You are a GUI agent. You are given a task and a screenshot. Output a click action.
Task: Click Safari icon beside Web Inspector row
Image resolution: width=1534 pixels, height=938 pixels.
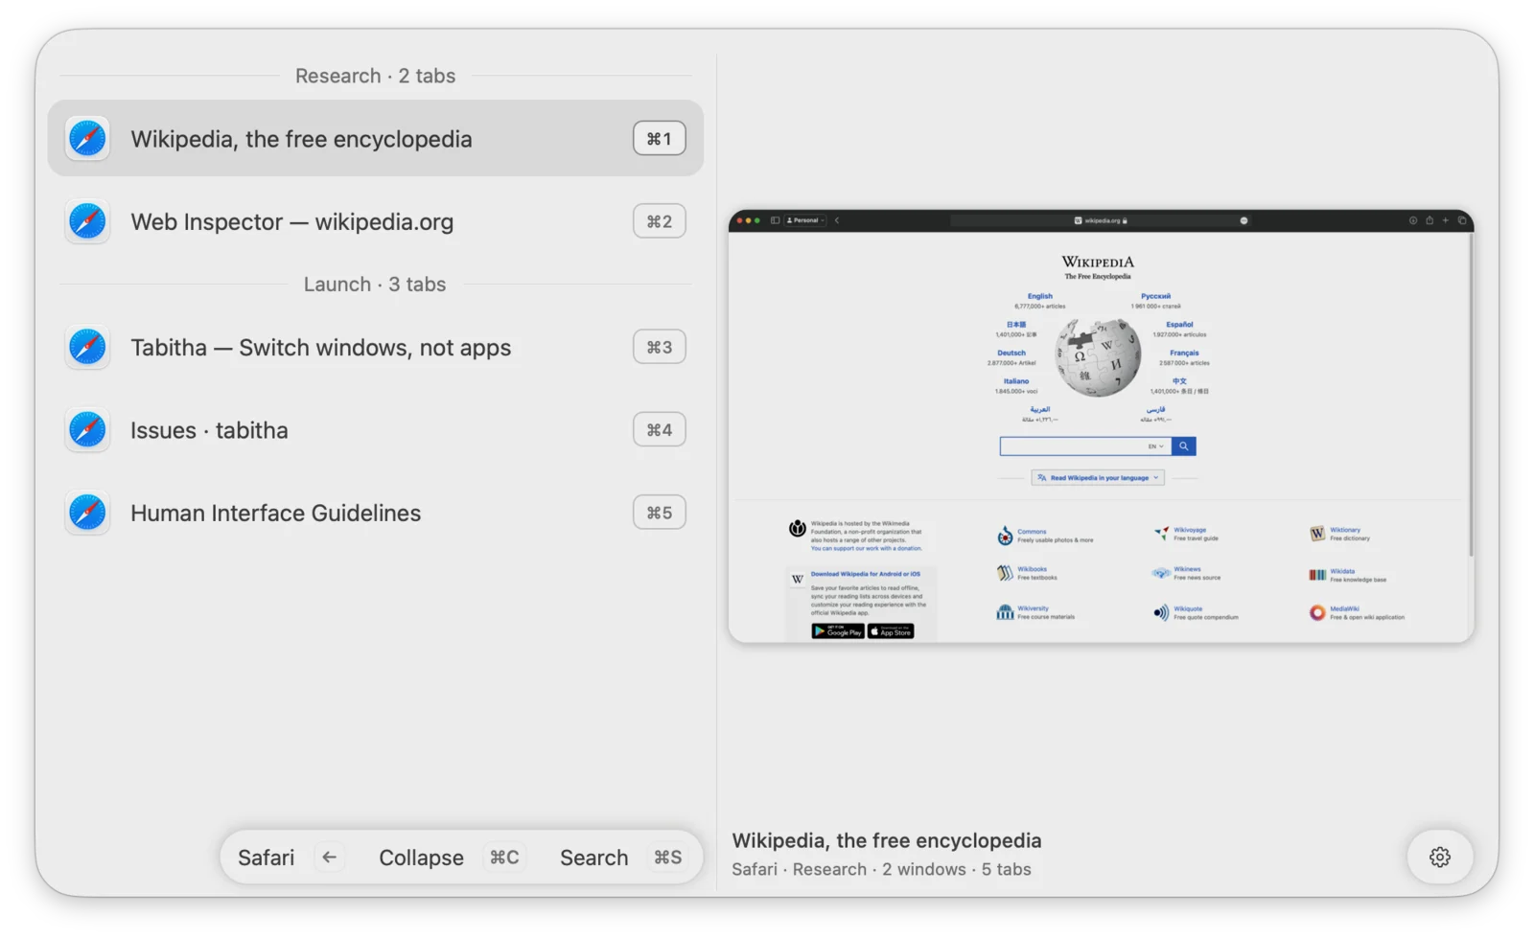87,221
